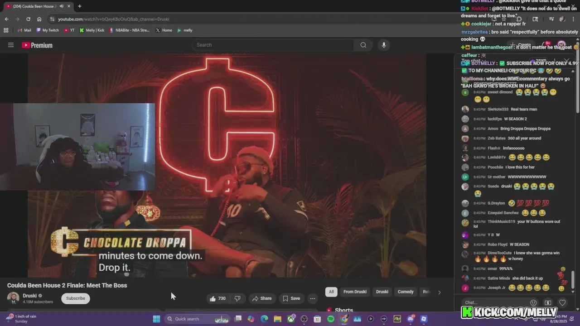The image size is (580, 326).
Task: Click the YouTube search magnifier button
Action: (363, 45)
